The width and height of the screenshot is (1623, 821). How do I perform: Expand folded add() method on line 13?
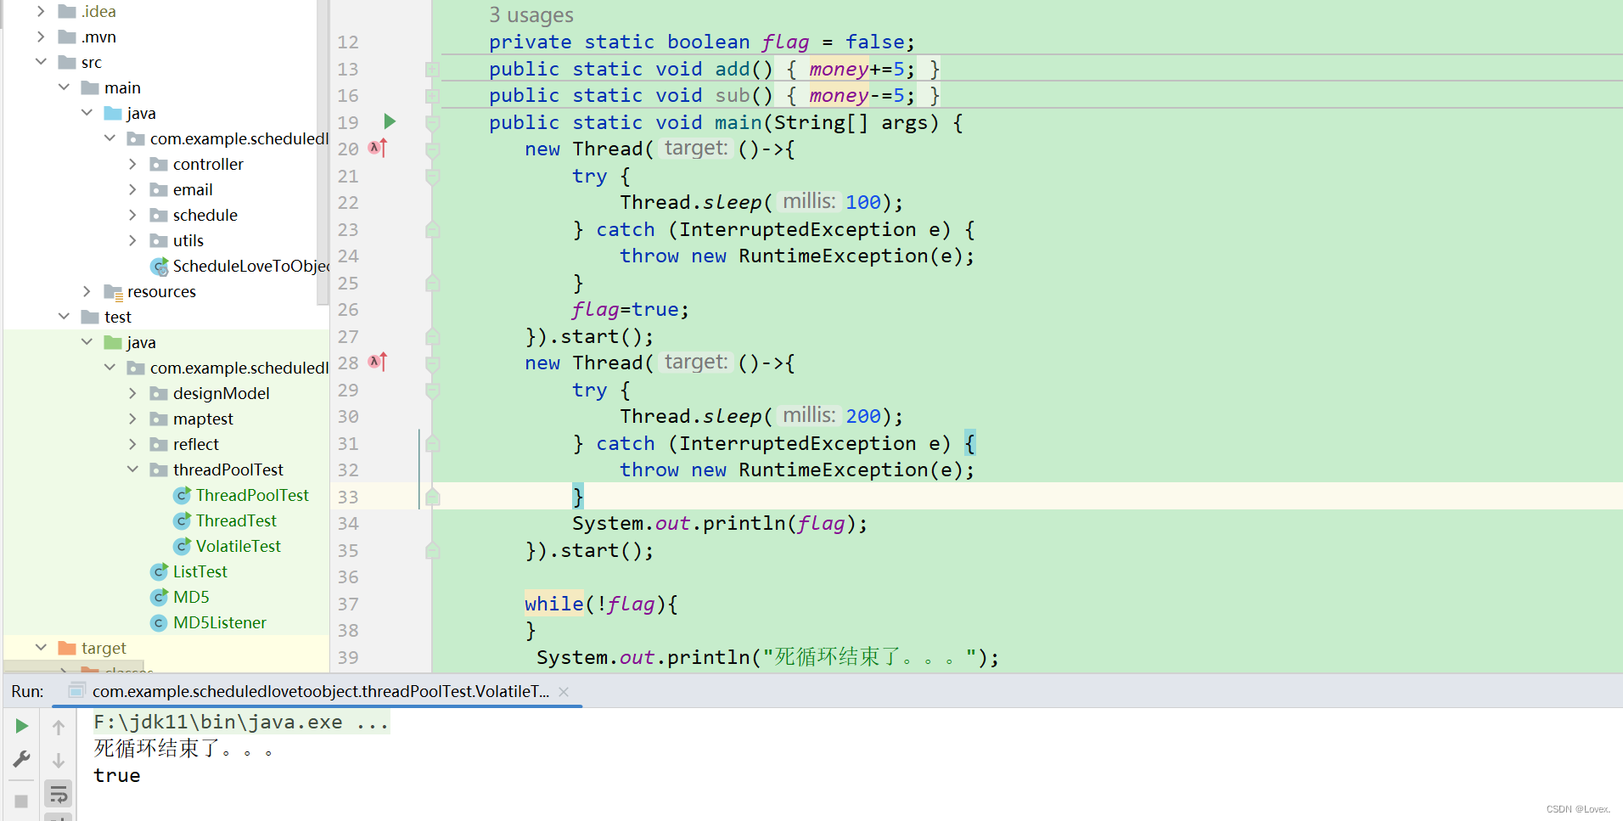point(432,69)
